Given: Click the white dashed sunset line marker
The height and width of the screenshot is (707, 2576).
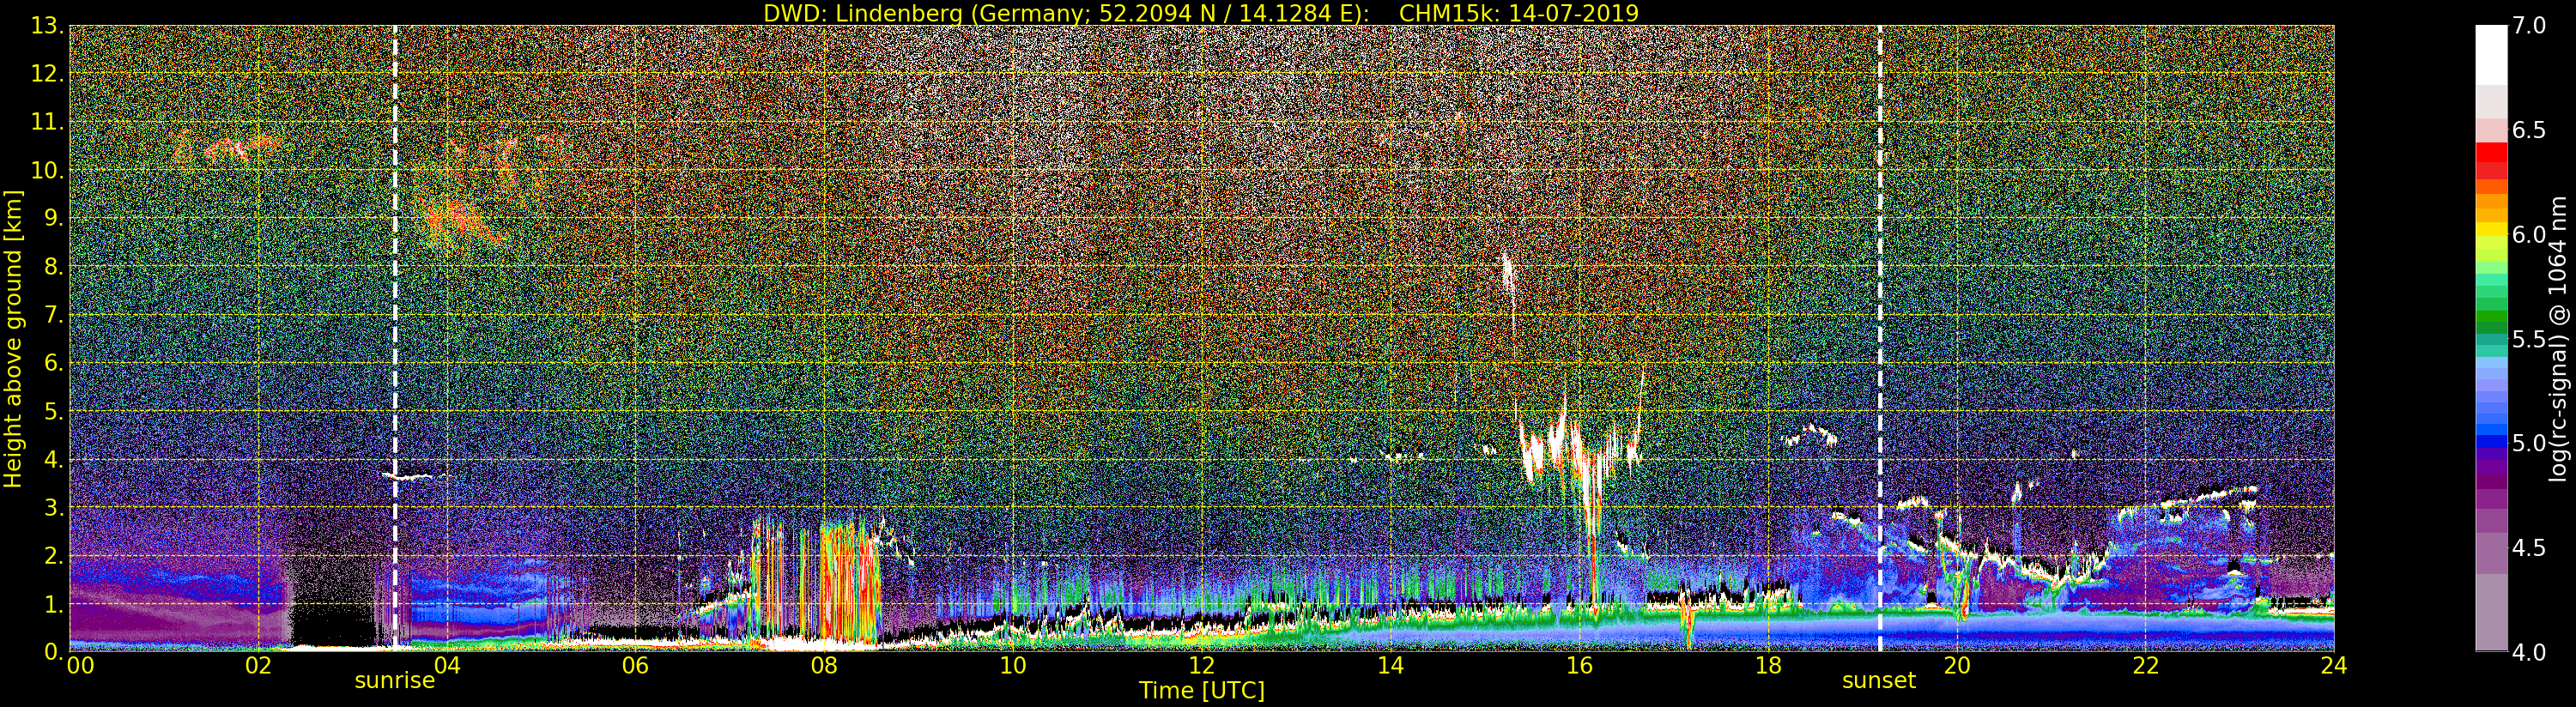Looking at the screenshot, I should coord(1880,338).
